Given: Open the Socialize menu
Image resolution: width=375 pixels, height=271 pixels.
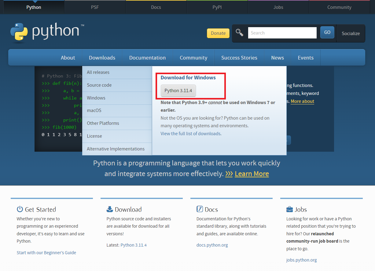Looking at the screenshot, I should pyautogui.click(x=351, y=34).
